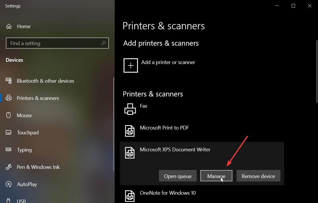Click the sidebar vertical scrollbar
This screenshot has width=318, height=203.
coord(114,124)
